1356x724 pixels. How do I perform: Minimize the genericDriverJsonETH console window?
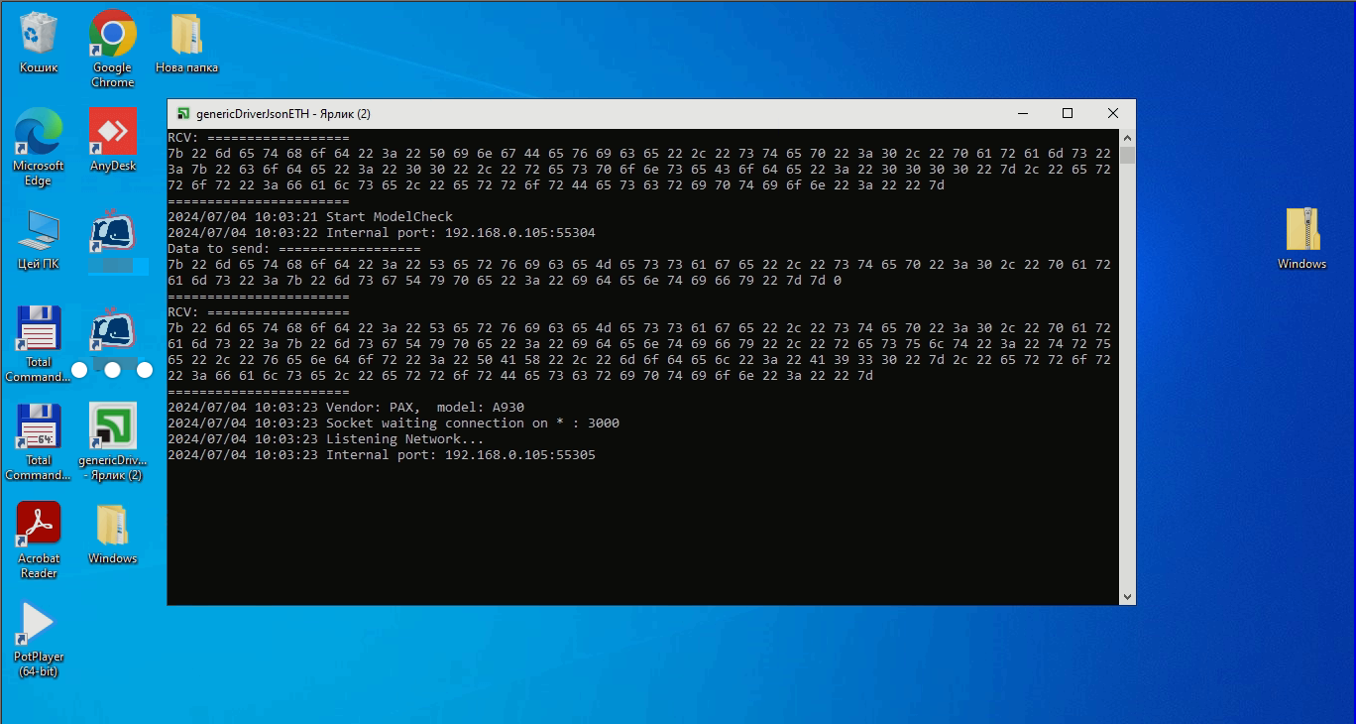pos(1022,114)
